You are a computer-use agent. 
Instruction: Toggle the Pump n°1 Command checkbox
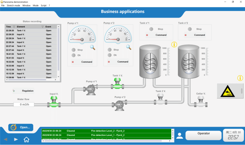coord(73,62)
